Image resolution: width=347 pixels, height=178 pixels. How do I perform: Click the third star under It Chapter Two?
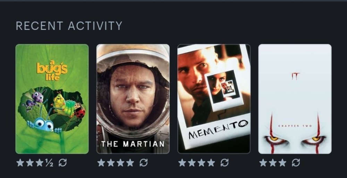point(282,163)
